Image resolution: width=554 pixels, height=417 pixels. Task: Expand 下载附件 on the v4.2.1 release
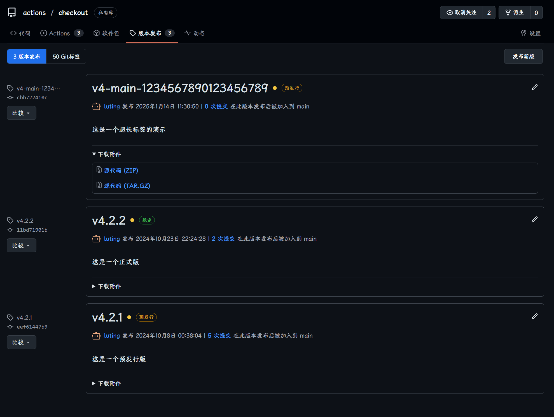click(106, 383)
